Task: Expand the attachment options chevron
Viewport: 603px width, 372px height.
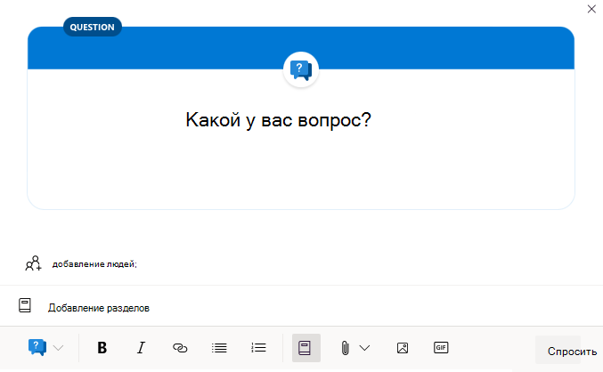Action: tap(364, 348)
